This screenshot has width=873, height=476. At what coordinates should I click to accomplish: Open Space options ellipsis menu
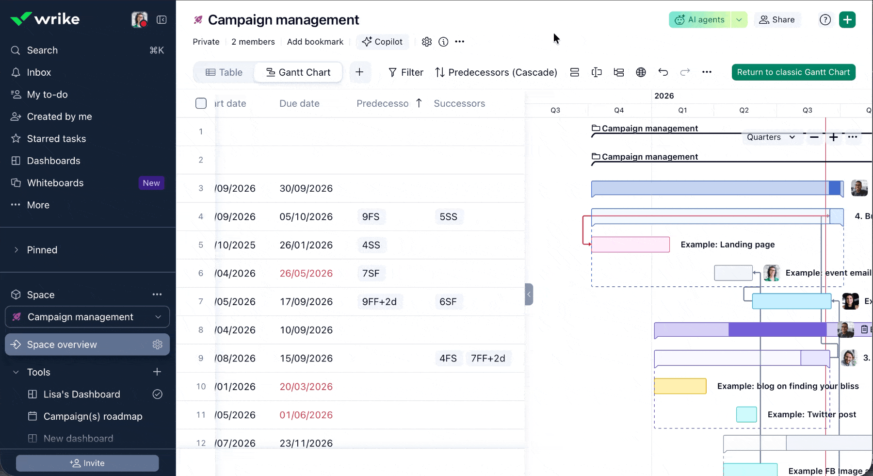tap(157, 295)
